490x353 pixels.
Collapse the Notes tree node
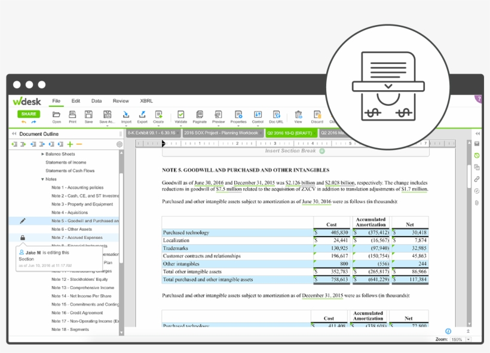(x=42, y=179)
